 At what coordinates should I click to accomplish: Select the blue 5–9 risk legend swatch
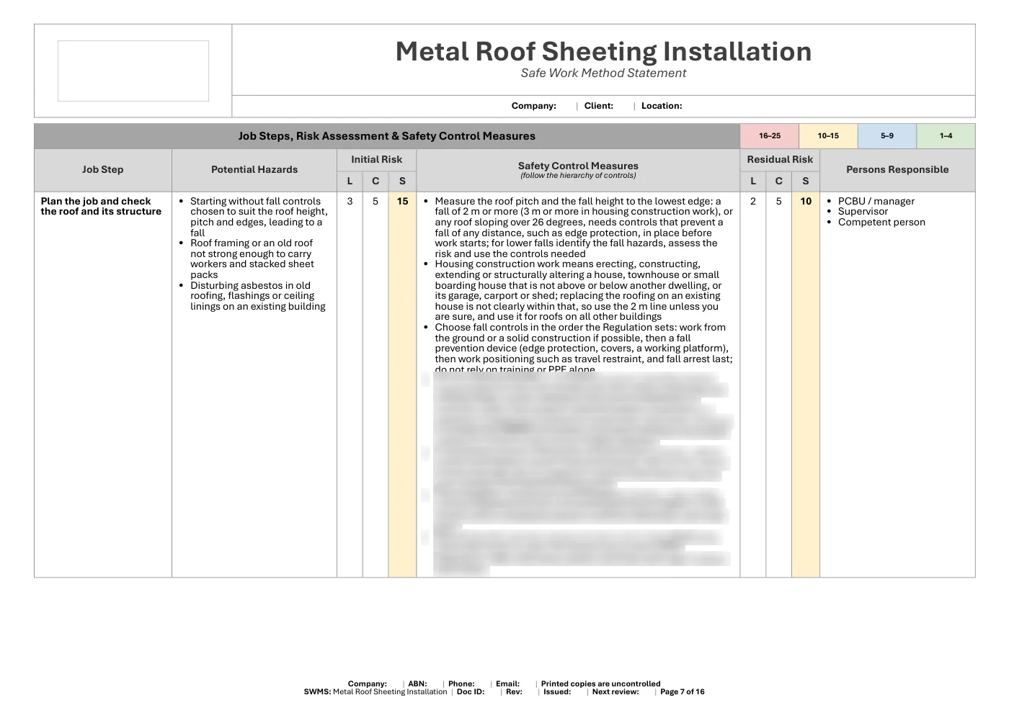click(x=886, y=136)
